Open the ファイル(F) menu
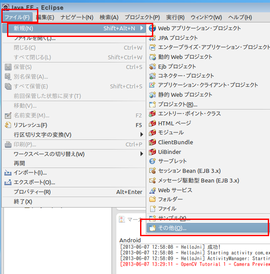The image size is (270, 274). click(17, 17)
